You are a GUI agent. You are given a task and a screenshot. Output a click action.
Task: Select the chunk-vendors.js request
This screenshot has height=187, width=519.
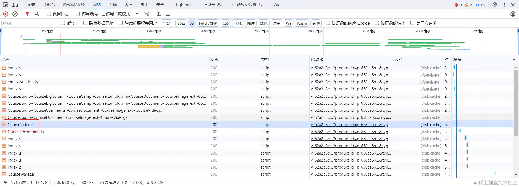coord(23,82)
